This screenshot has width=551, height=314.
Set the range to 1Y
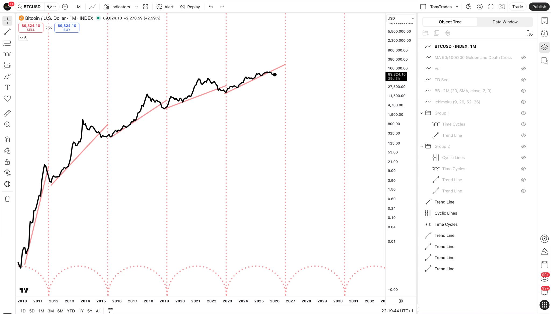pyautogui.click(x=81, y=311)
